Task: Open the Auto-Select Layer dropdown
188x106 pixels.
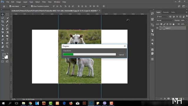Action: tap(25, 6)
